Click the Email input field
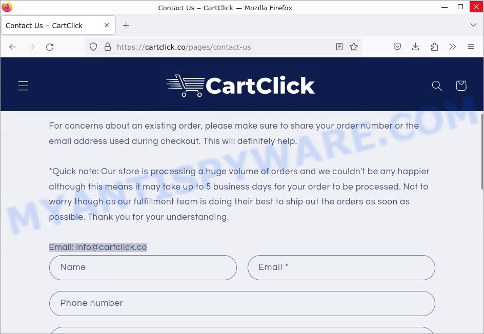The height and width of the screenshot is (334, 484). 341,267
